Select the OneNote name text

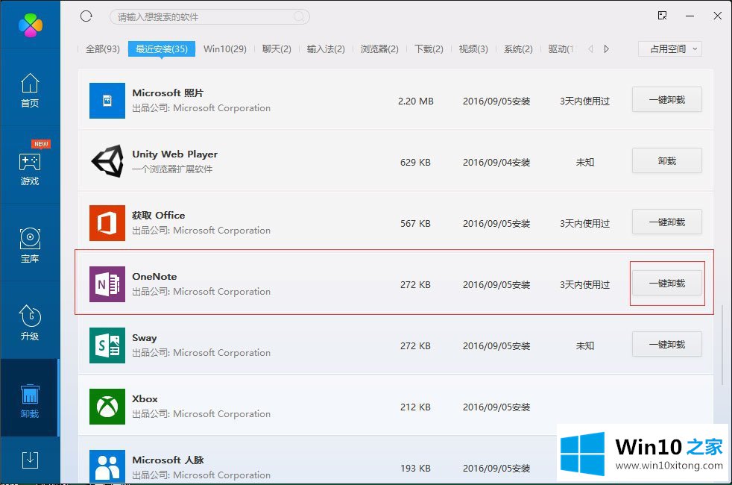point(154,277)
